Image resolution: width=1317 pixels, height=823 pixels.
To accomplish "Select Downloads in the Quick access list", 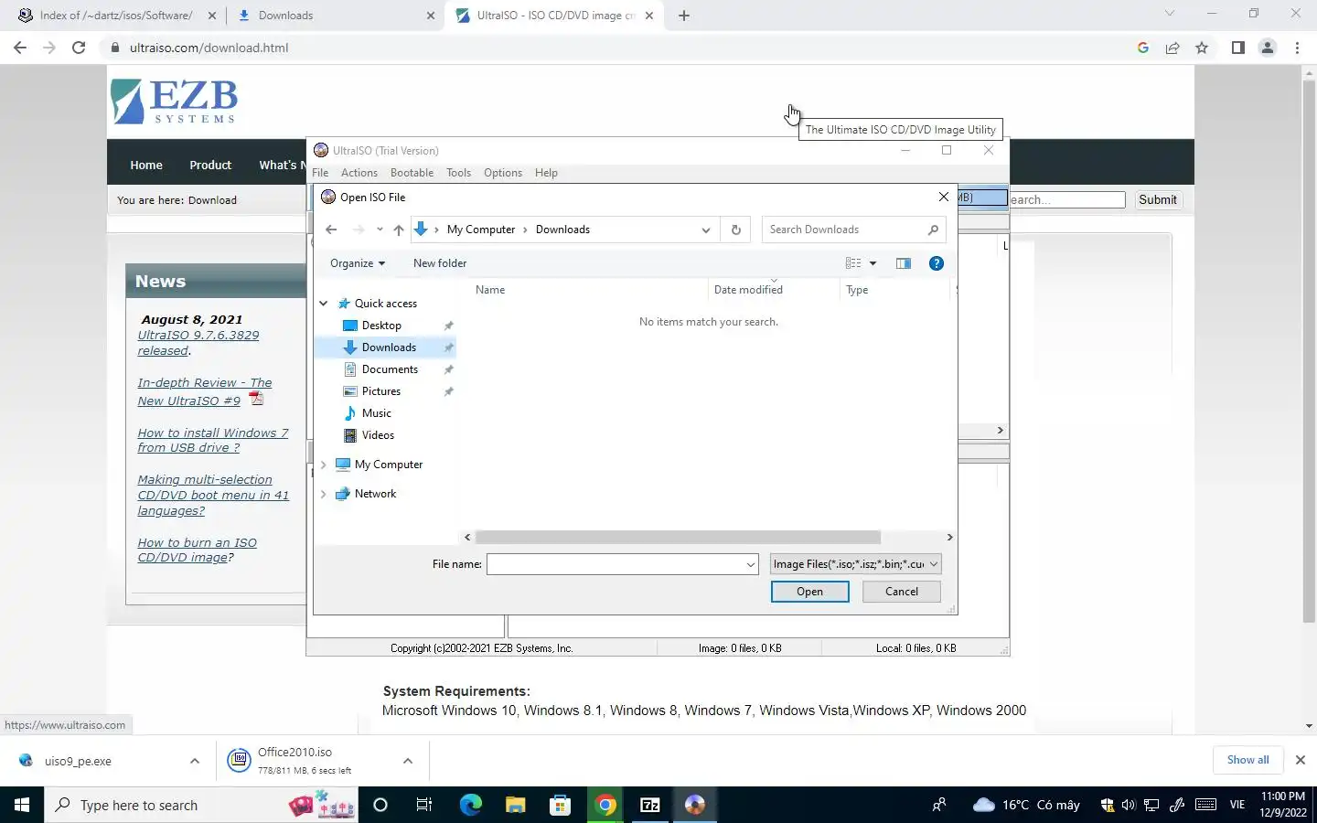I will point(389,347).
